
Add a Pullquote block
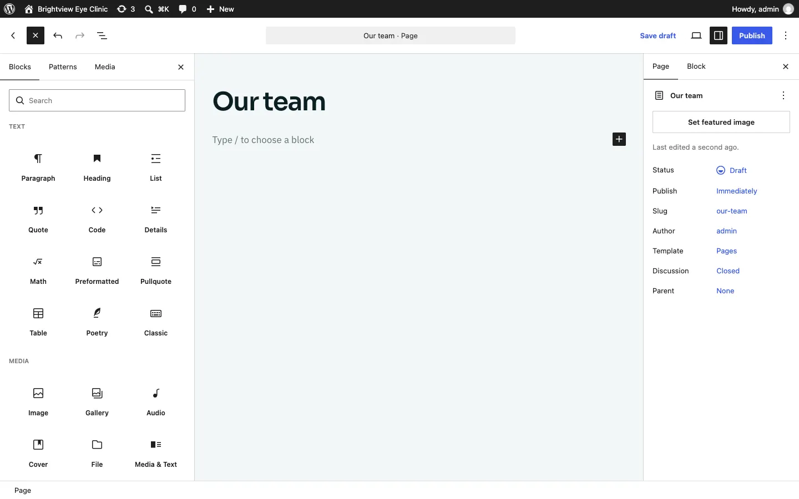click(156, 271)
